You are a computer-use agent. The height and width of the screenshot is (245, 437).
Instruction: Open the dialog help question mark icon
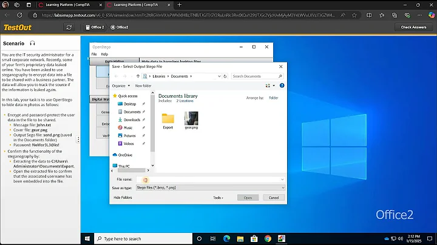coord(282,86)
